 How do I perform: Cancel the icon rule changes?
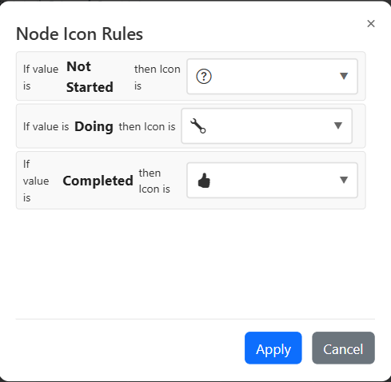click(343, 348)
